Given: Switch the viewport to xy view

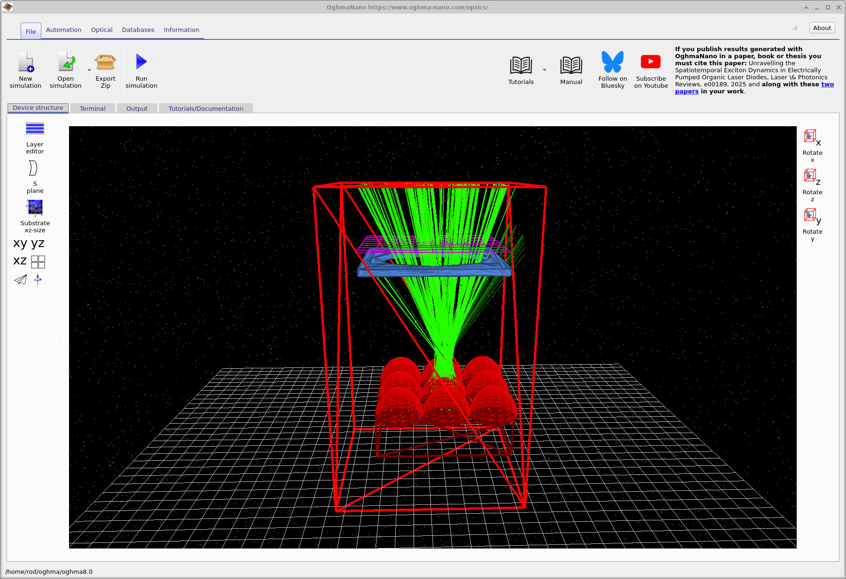Looking at the screenshot, I should click(19, 243).
